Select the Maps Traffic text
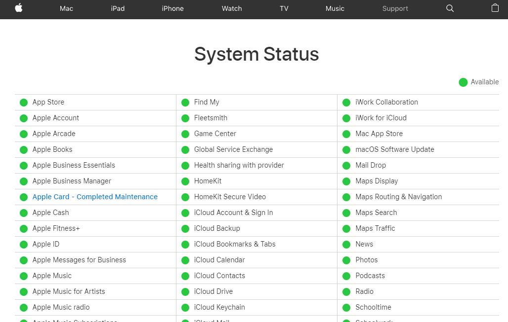Image resolution: width=508 pixels, height=322 pixels. (x=375, y=228)
